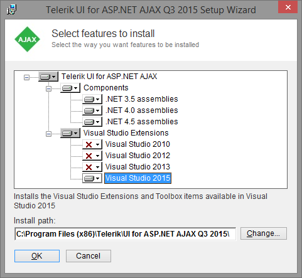The width and height of the screenshot is (302, 278).
Task: Open install-state dropdown for Components
Action: (70, 88)
